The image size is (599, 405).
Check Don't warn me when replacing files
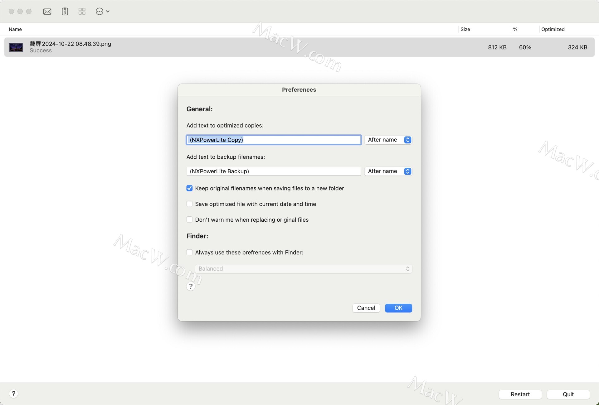click(x=189, y=219)
